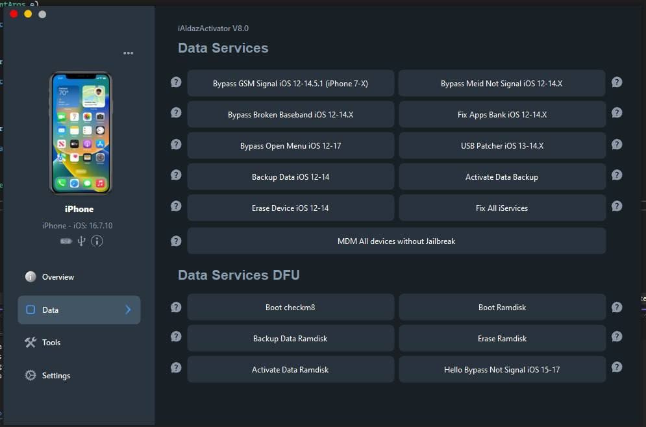
Task: Run Activate Data Ramdisk
Action: point(290,369)
